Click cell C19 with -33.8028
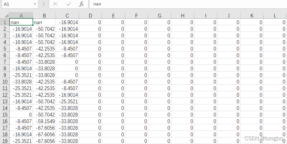 [x=67, y=141]
